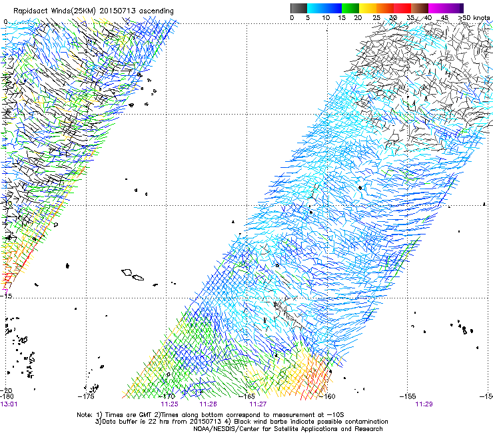This screenshot has width=493, height=433.
Task: Click the red 30-35 knots color swatch
Action: click(x=402, y=8)
